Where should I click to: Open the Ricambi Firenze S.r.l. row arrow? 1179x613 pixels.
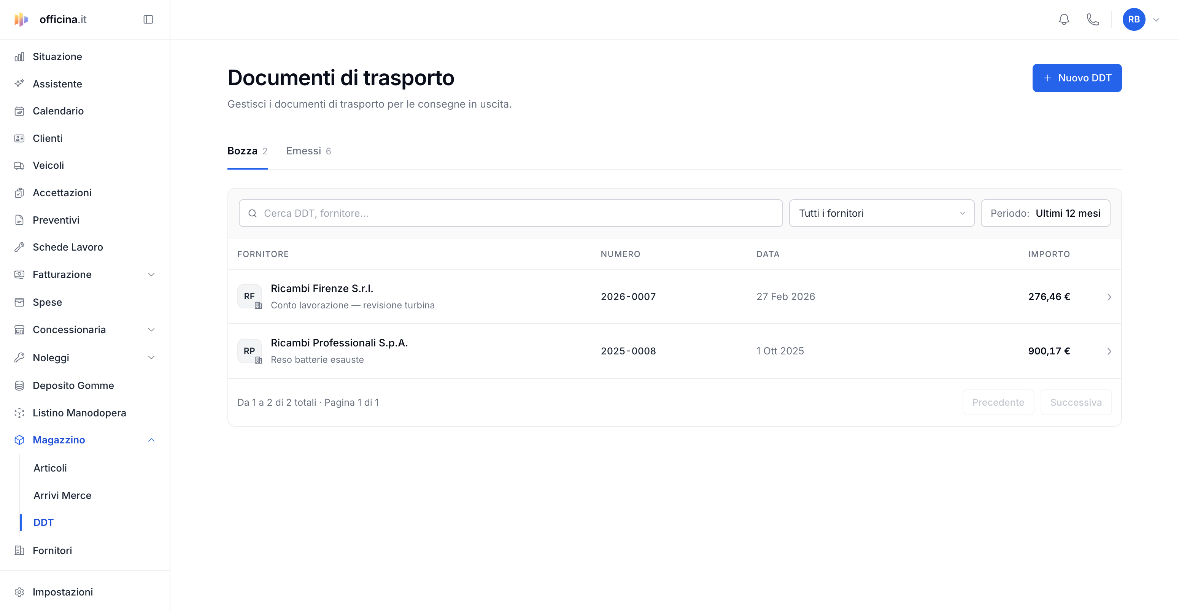(1109, 297)
